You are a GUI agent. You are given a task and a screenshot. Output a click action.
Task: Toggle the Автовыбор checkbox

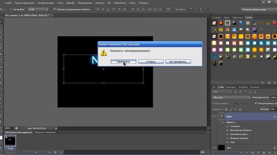[x=10, y=9]
